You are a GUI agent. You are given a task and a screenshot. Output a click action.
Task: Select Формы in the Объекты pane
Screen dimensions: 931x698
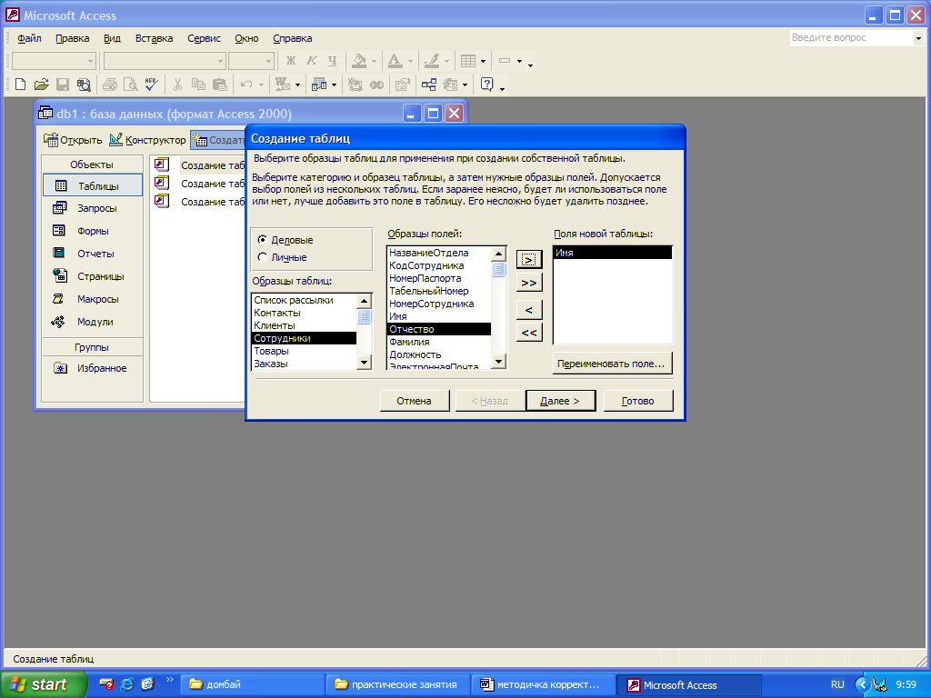coord(93,231)
